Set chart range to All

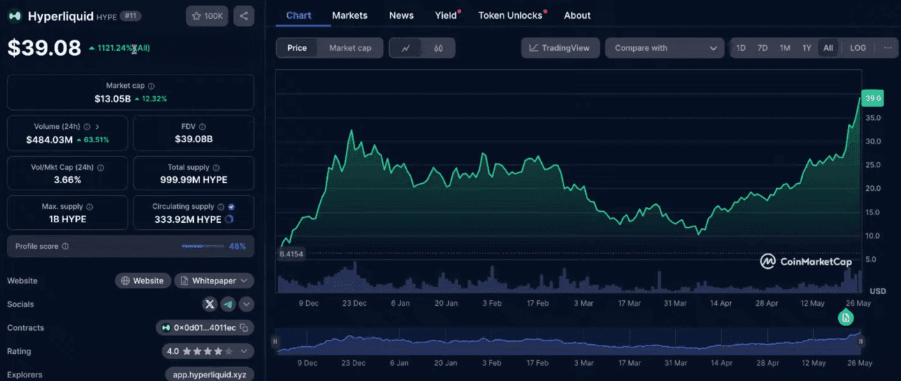point(828,48)
